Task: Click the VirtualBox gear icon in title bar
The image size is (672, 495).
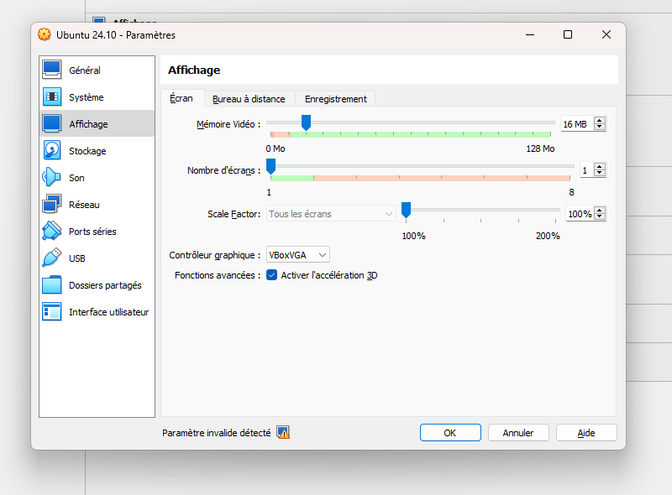Action: click(x=45, y=34)
